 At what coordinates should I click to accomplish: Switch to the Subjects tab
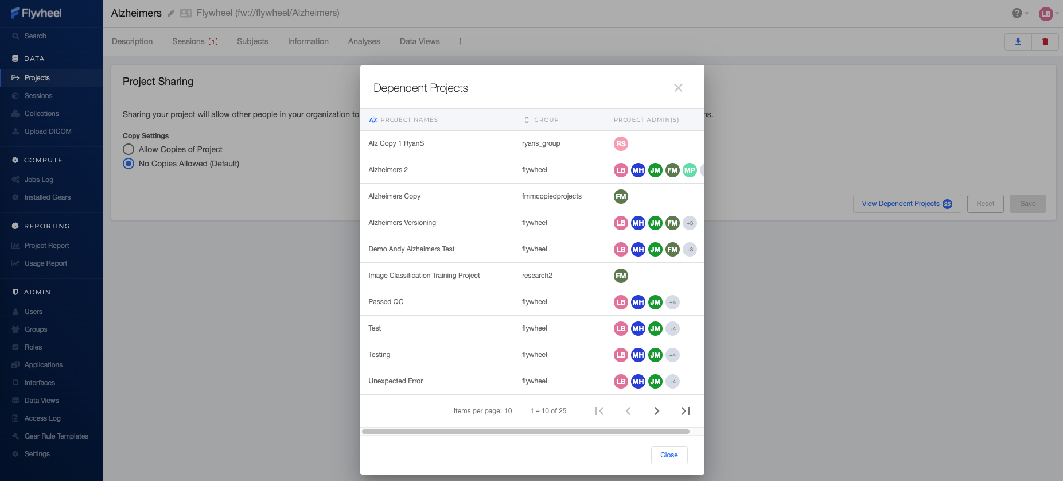252,41
